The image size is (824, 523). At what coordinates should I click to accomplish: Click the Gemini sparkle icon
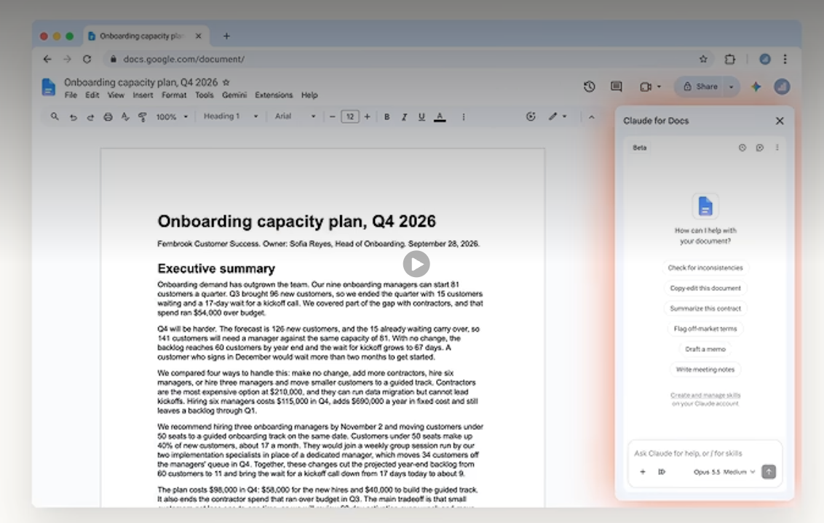[x=756, y=87]
